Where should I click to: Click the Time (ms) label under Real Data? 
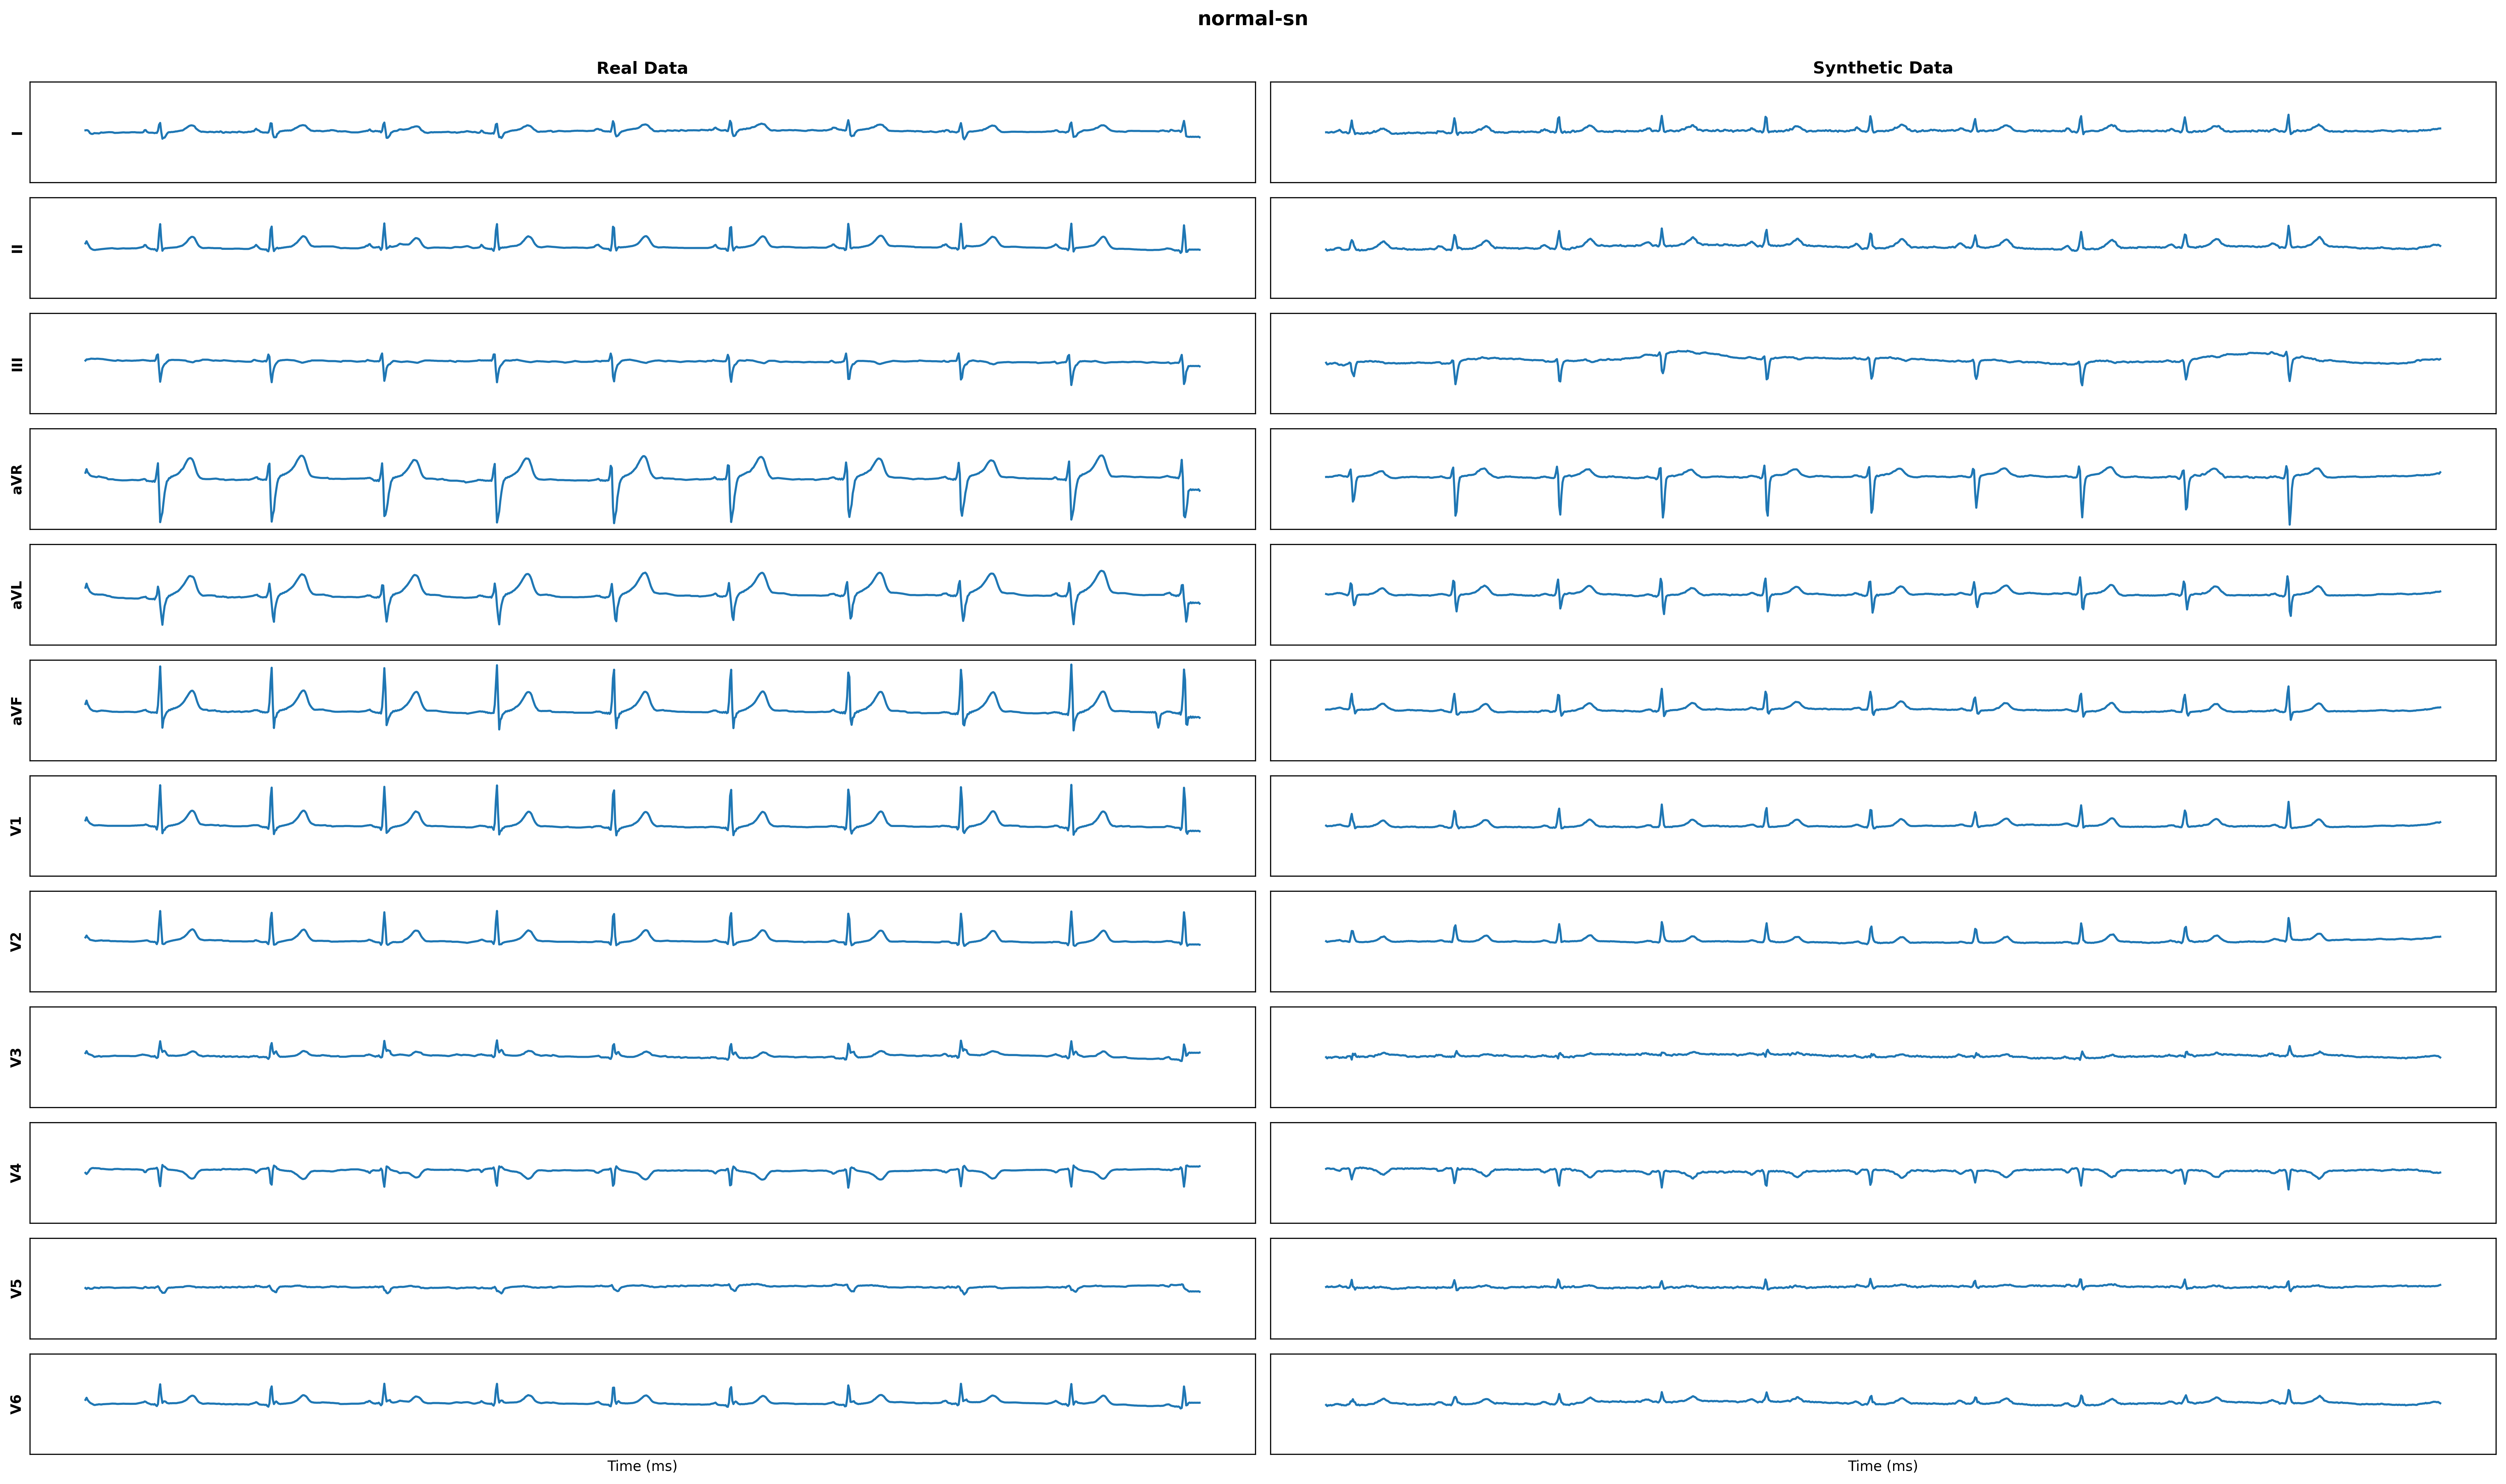tap(642, 1466)
